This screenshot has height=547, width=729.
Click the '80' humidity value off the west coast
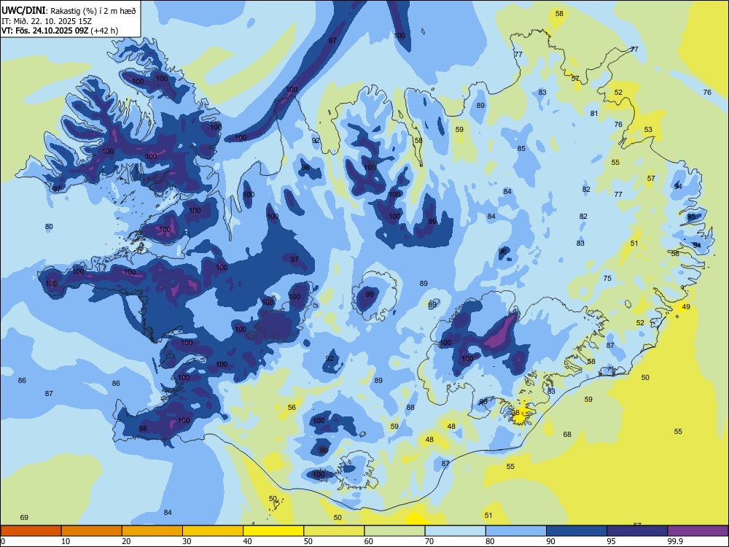coord(49,227)
